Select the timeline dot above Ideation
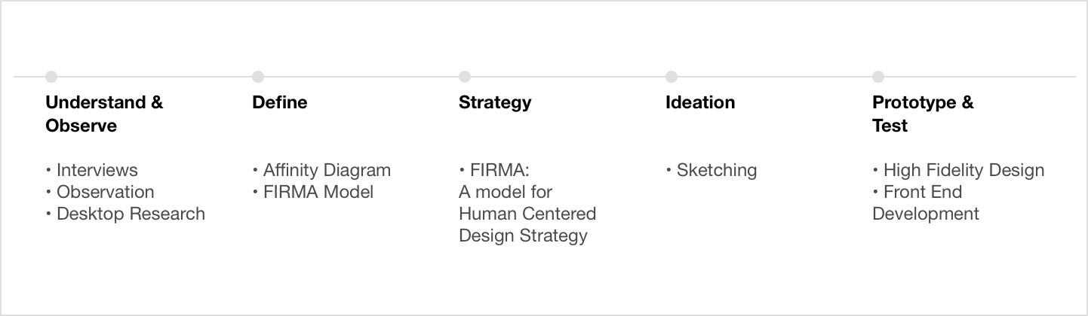Viewport: 1088px width, 316px height. (672, 77)
